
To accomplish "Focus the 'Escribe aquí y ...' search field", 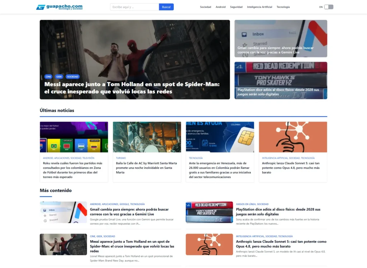I will click(x=134, y=7).
